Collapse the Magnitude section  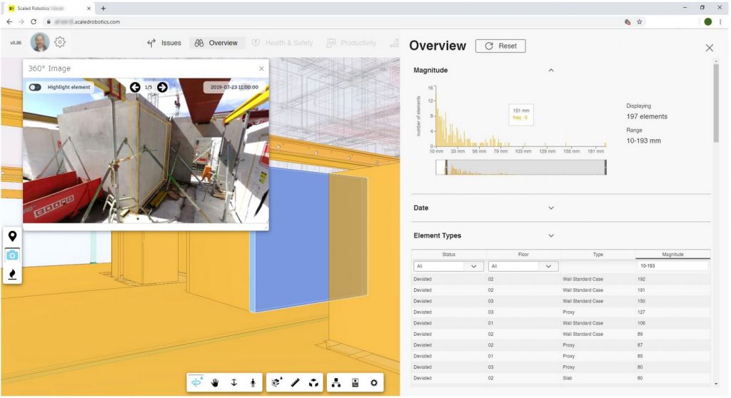coord(550,70)
